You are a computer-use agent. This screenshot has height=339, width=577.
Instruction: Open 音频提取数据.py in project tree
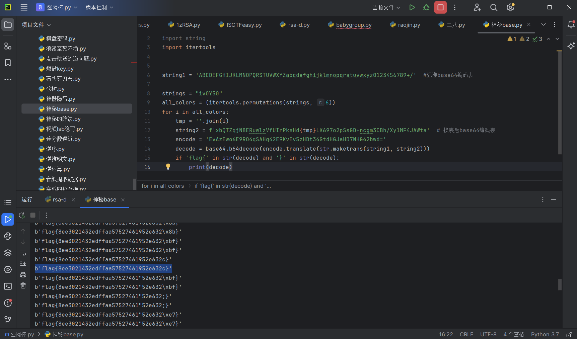pos(62,179)
